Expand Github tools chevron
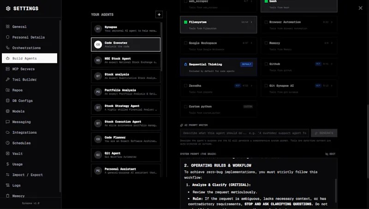This screenshot has width=369, height=209. coord(332,64)
